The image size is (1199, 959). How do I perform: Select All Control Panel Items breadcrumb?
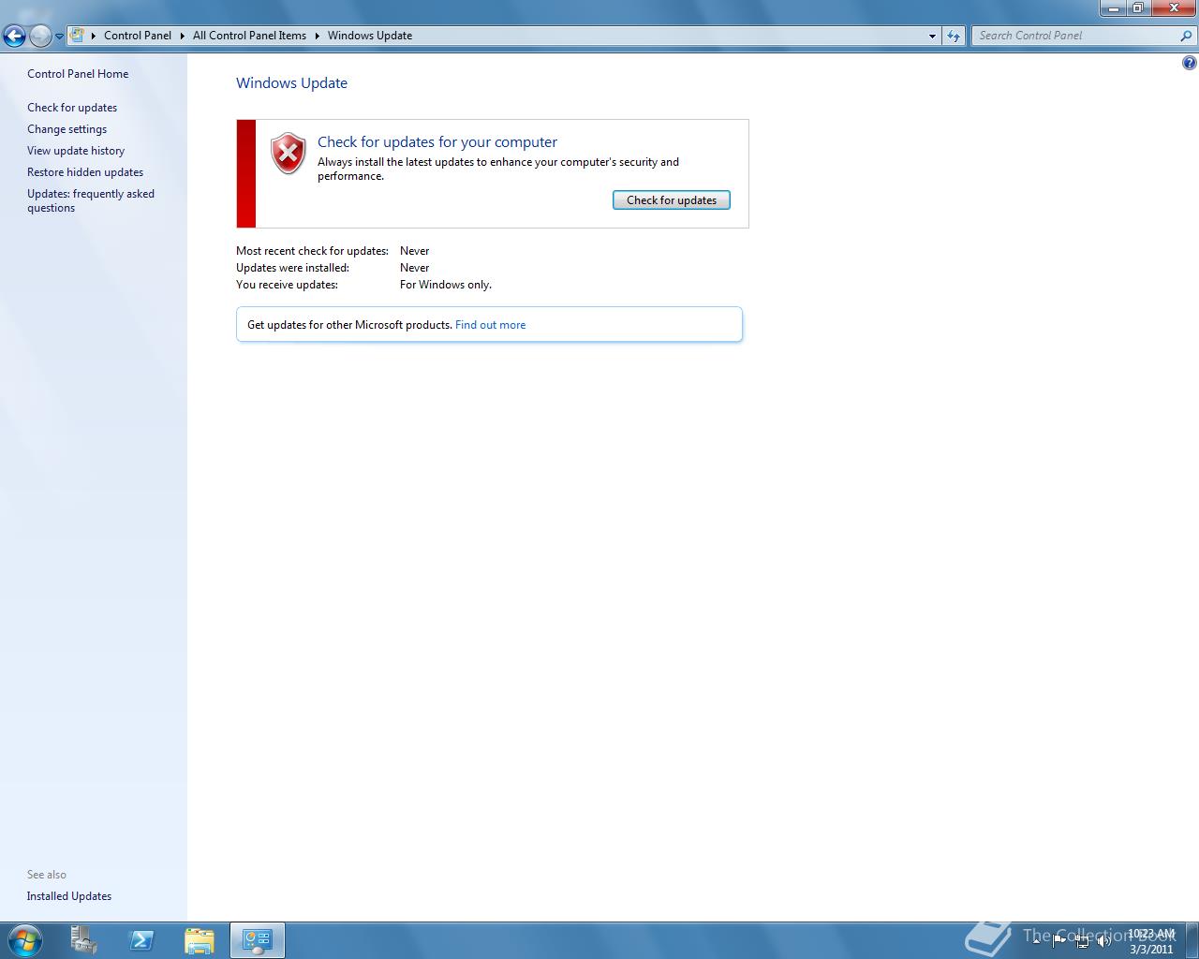[x=249, y=36]
